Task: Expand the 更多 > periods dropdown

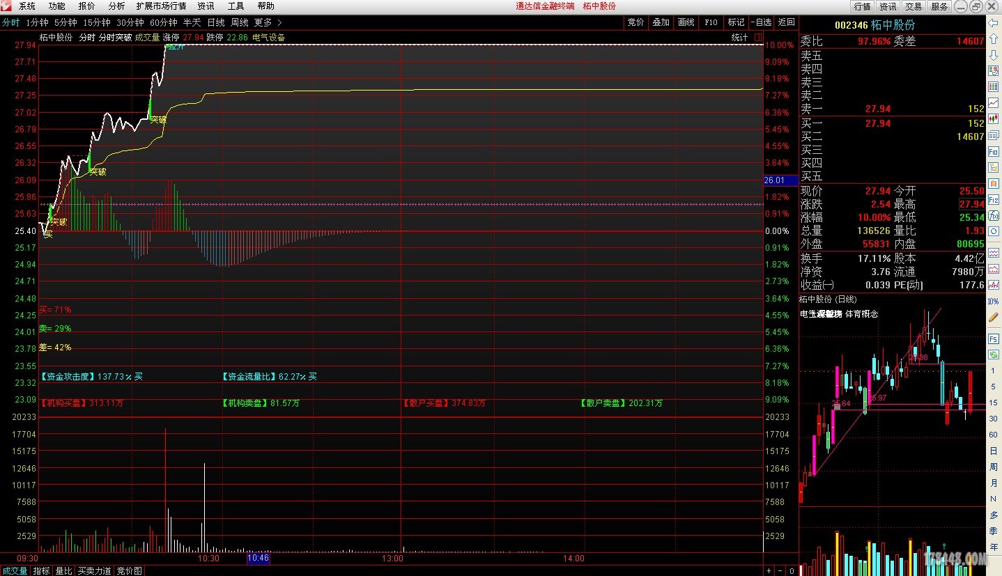Action: click(x=268, y=22)
